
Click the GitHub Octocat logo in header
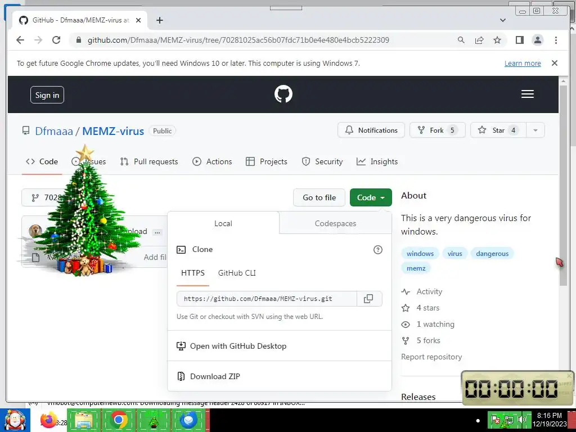point(283,94)
